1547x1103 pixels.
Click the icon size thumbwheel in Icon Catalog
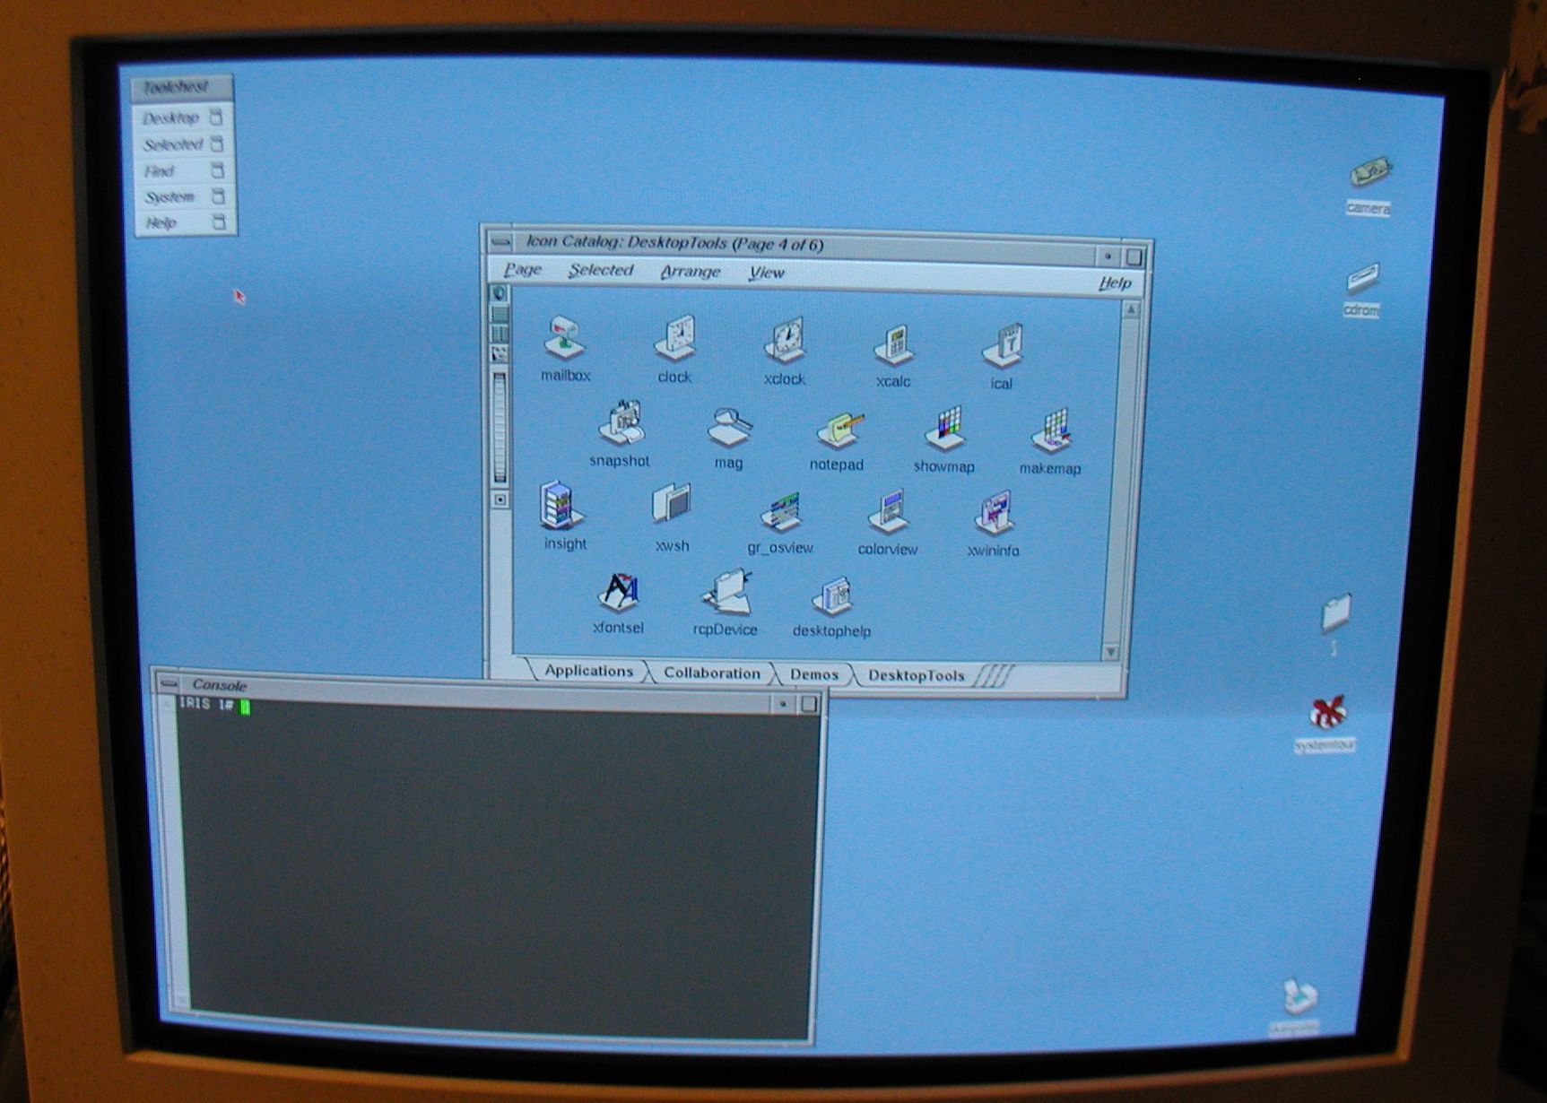(500, 428)
